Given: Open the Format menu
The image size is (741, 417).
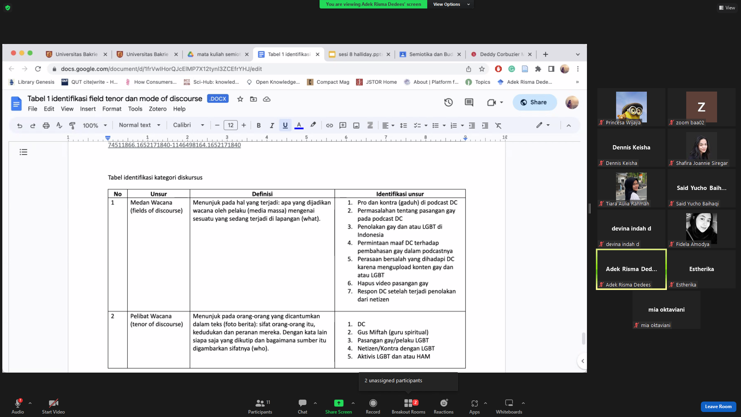Looking at the screenshot, I should tap(112, 109).
